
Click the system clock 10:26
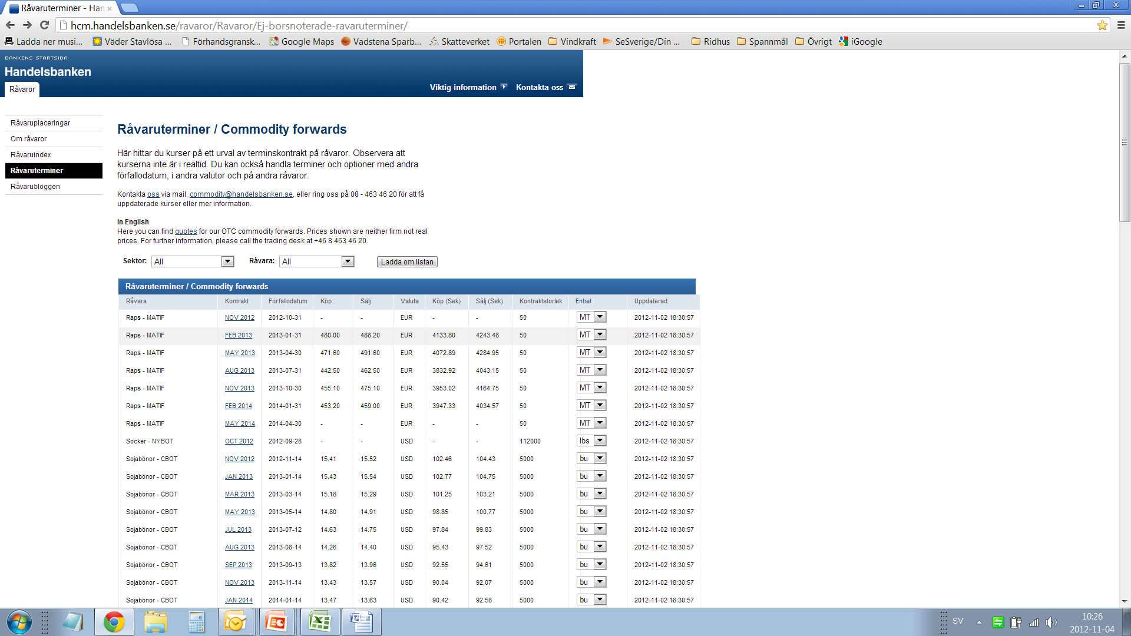tap(1092, 617)
